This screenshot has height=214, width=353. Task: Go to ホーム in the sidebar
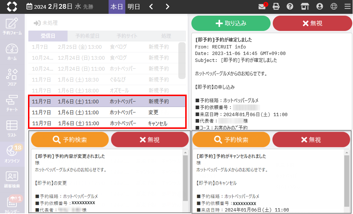click(x=12, y=52)
